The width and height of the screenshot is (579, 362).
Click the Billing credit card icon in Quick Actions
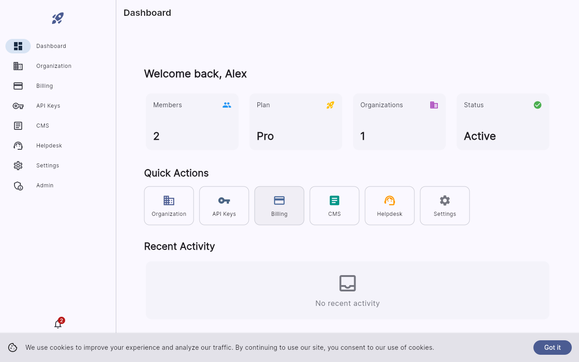click(x=279, y=200)
